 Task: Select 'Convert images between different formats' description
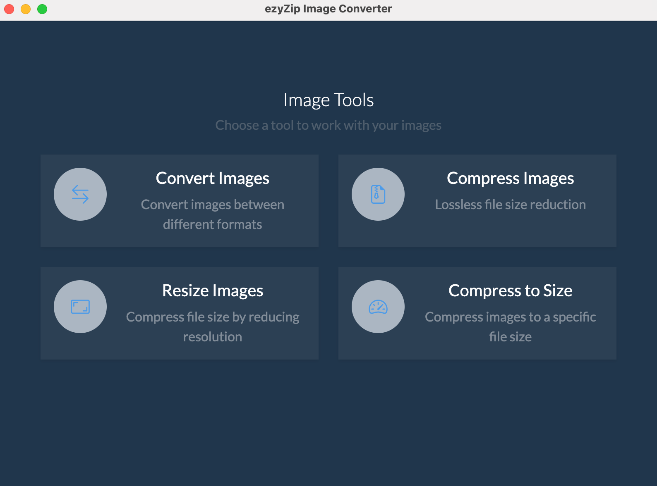(x=213, y=214)
